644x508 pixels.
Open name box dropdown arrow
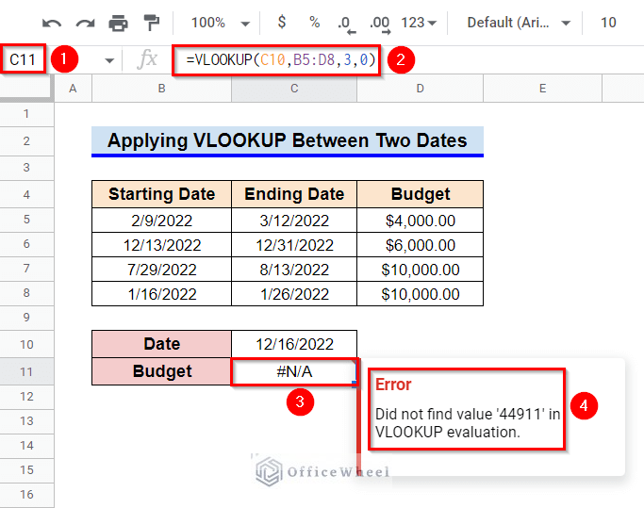[x=109, y=60]
